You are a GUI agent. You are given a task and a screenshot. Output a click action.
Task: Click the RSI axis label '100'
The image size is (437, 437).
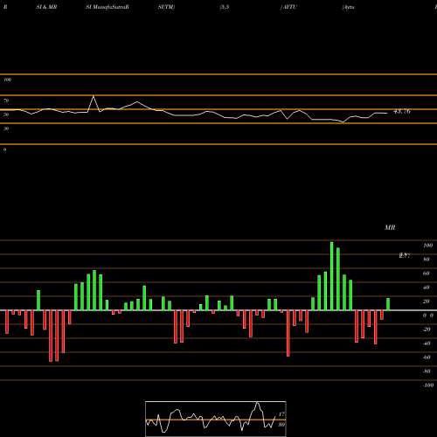coord(8,80)
